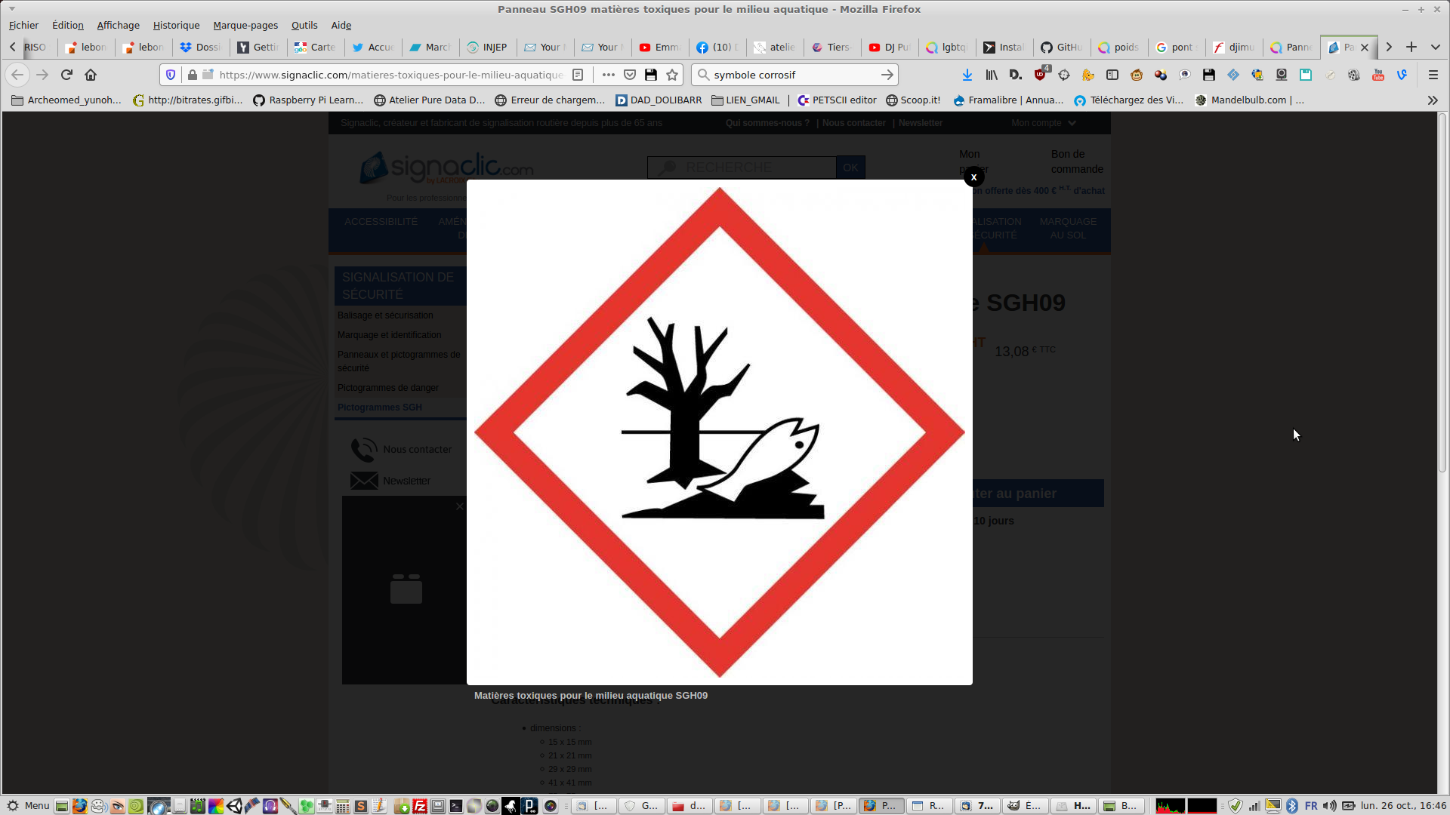Save to Pocket icon in address bar
This screenshot has width=1450, height=815.
coord(630,75)
